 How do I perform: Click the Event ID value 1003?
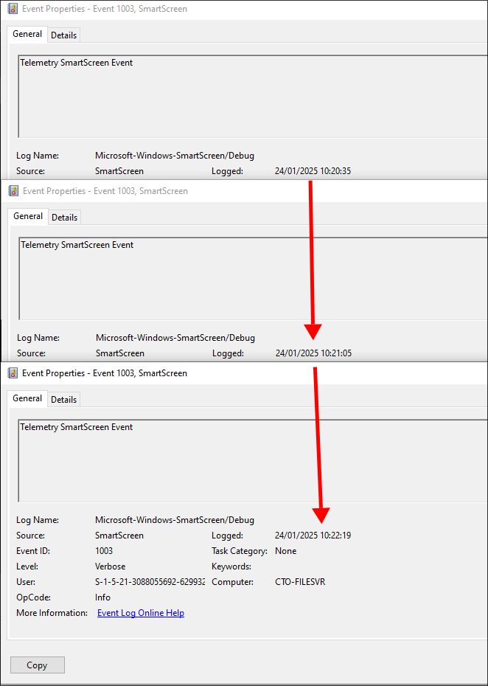[x=104, y=551]
